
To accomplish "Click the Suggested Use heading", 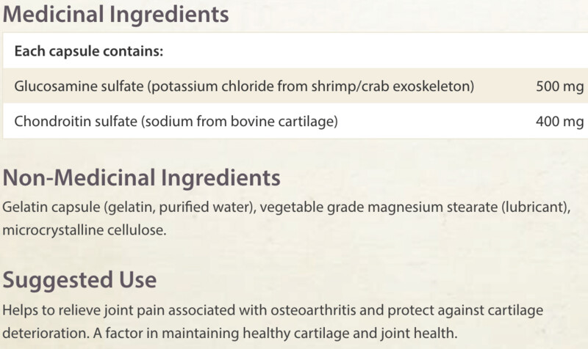I will (79, 280).
